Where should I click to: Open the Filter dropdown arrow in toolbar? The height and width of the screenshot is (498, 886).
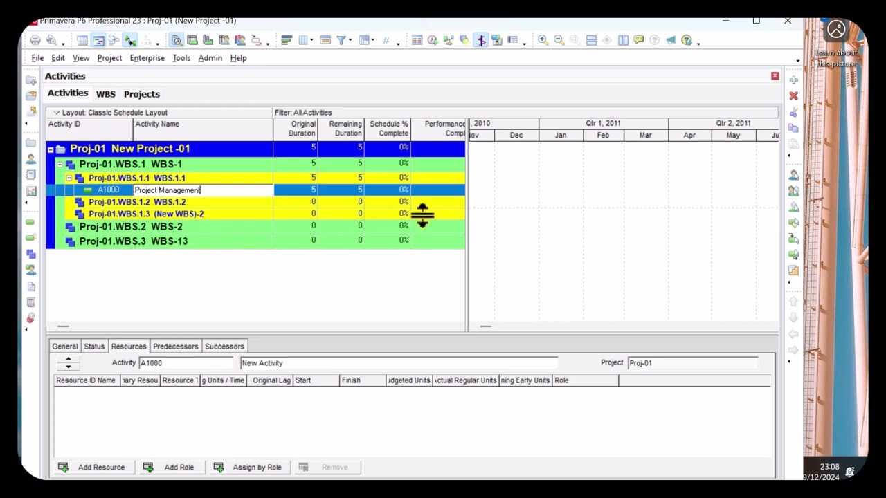[350, 41]
